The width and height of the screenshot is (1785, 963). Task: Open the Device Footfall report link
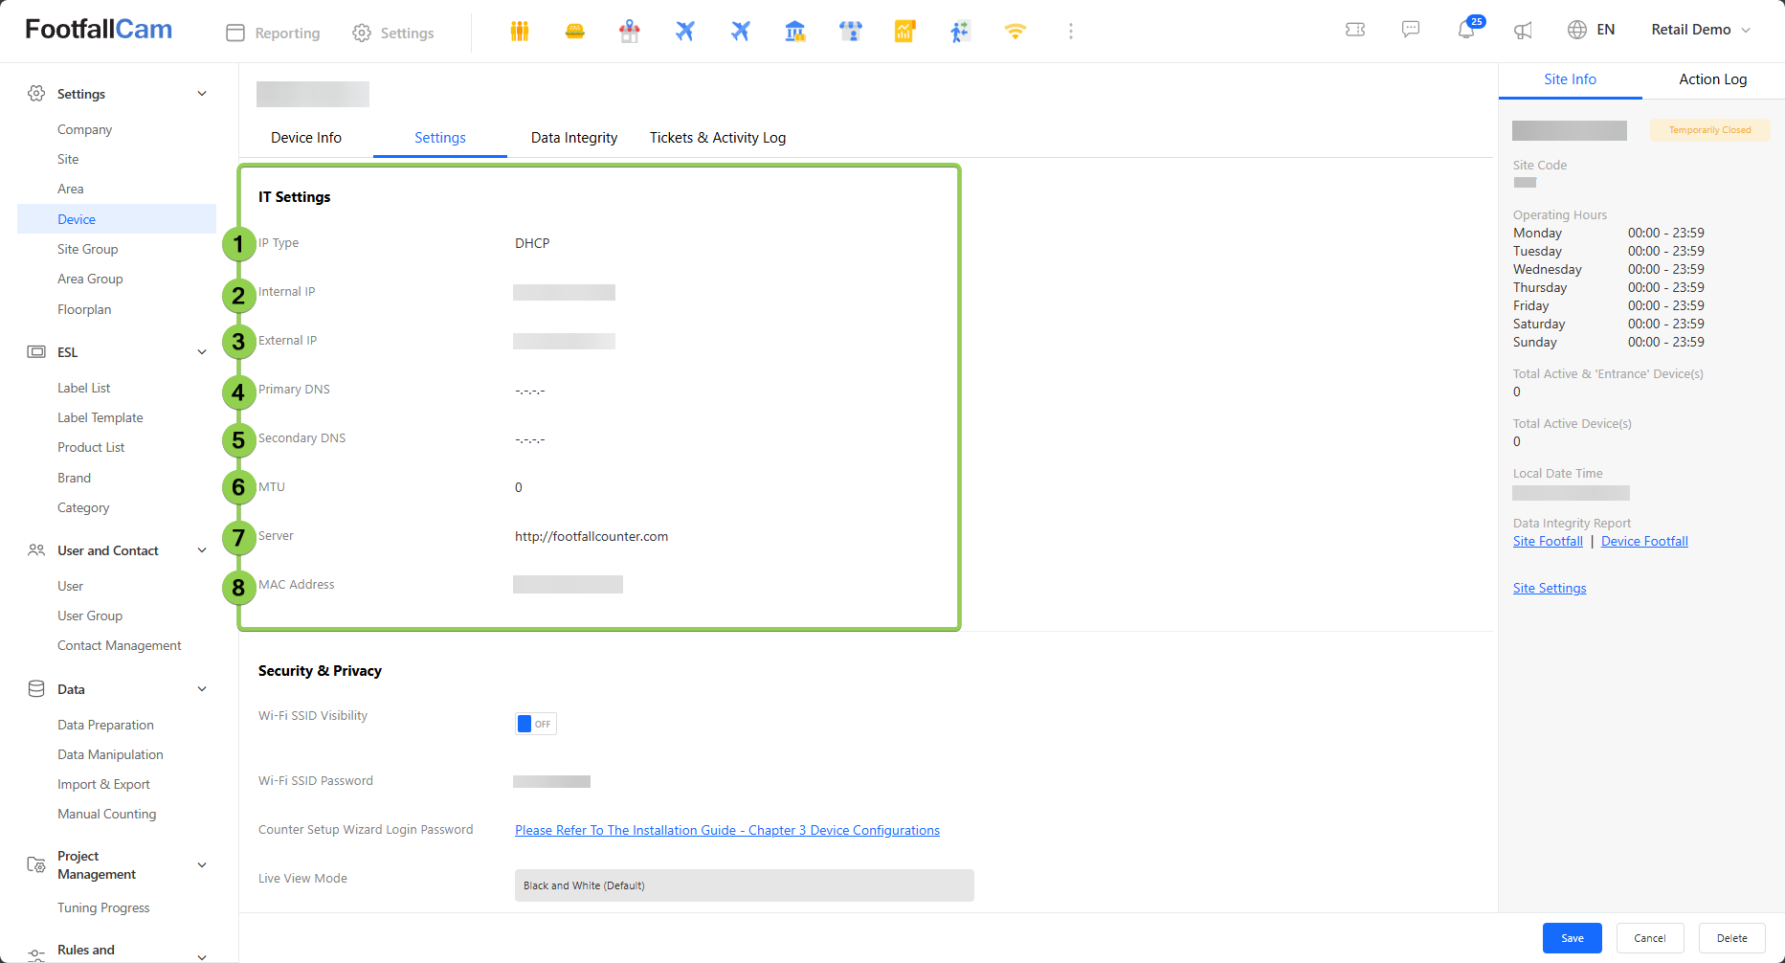click(1644, 542)
